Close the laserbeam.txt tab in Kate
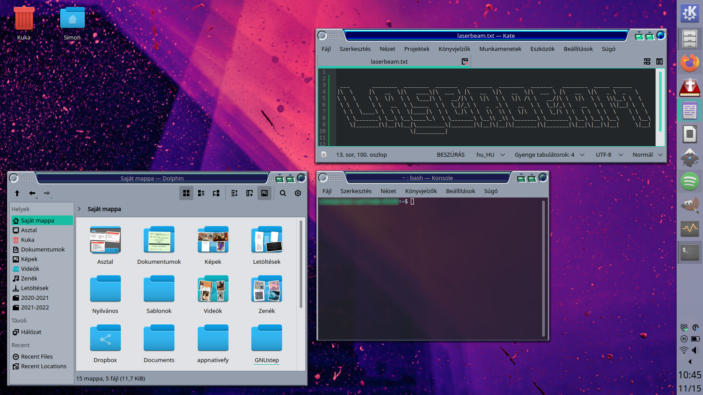 pos(464,61)
